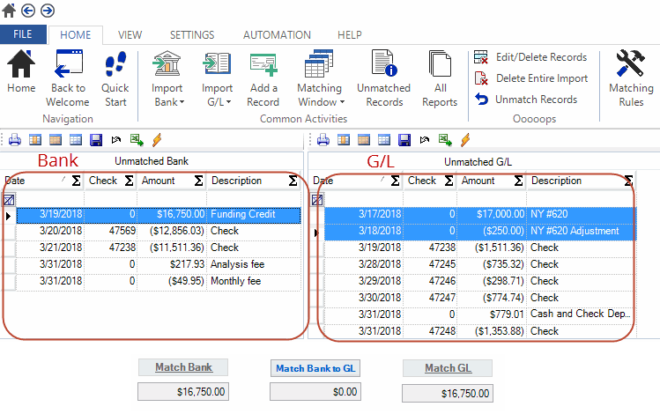Open the sum menu on the G/L Amount column
The width and height of the screenshot is (660, 414).
click(x=518, y=181)
